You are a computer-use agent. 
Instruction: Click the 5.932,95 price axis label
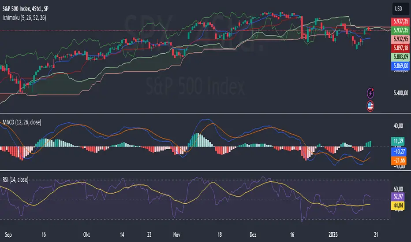pos(400,39)
